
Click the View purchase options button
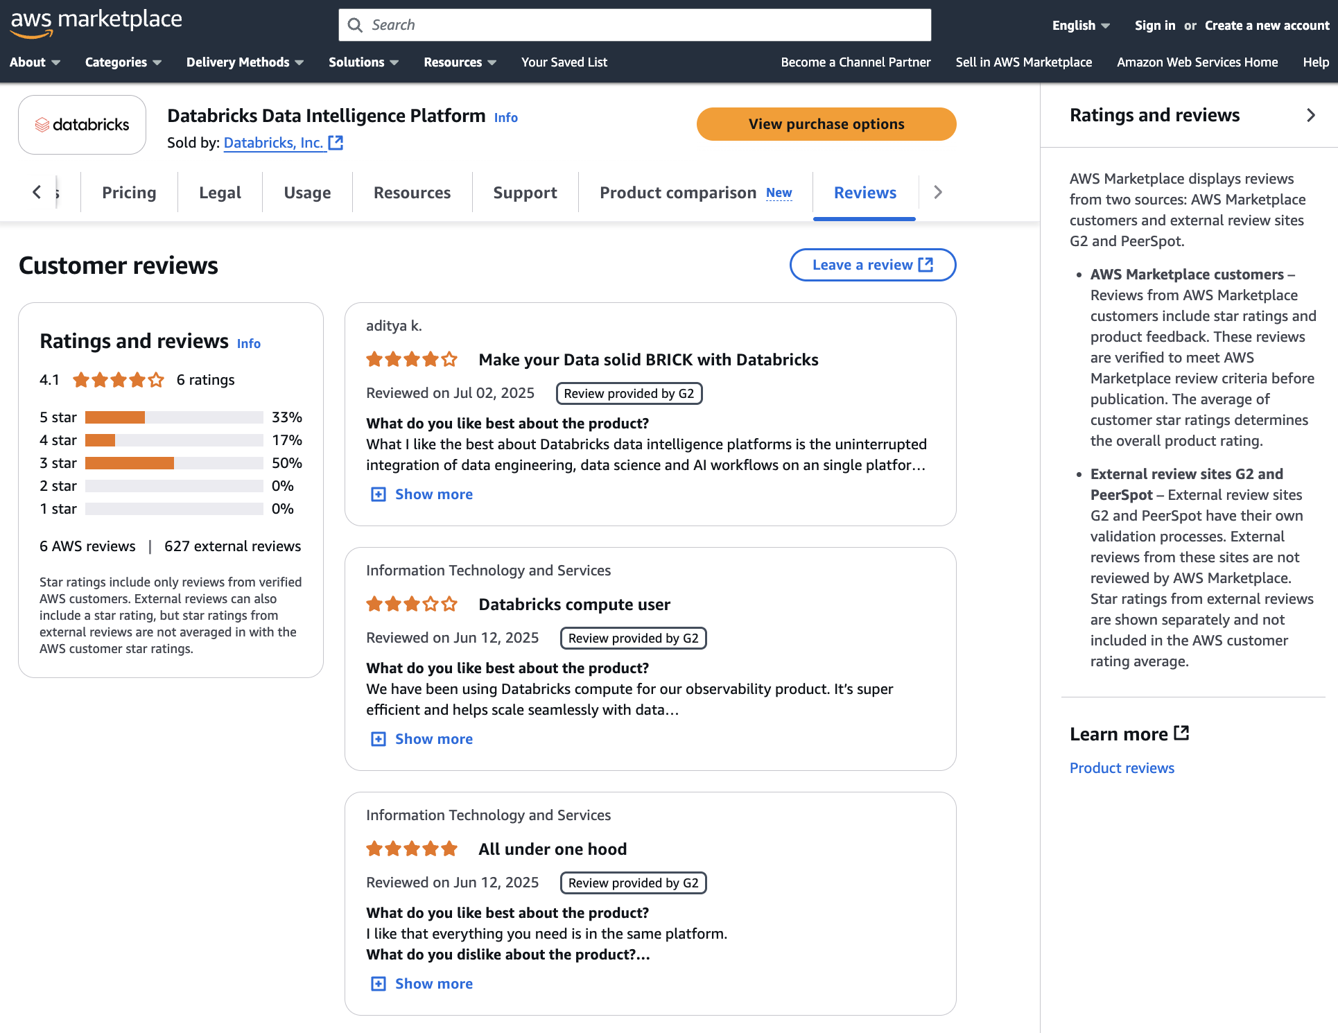pos(826,124)
